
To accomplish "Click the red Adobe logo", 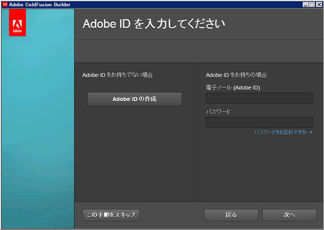I will [x=17, y=22].
